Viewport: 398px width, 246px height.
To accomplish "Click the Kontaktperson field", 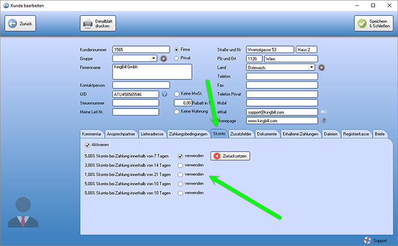I will (141, 85).
